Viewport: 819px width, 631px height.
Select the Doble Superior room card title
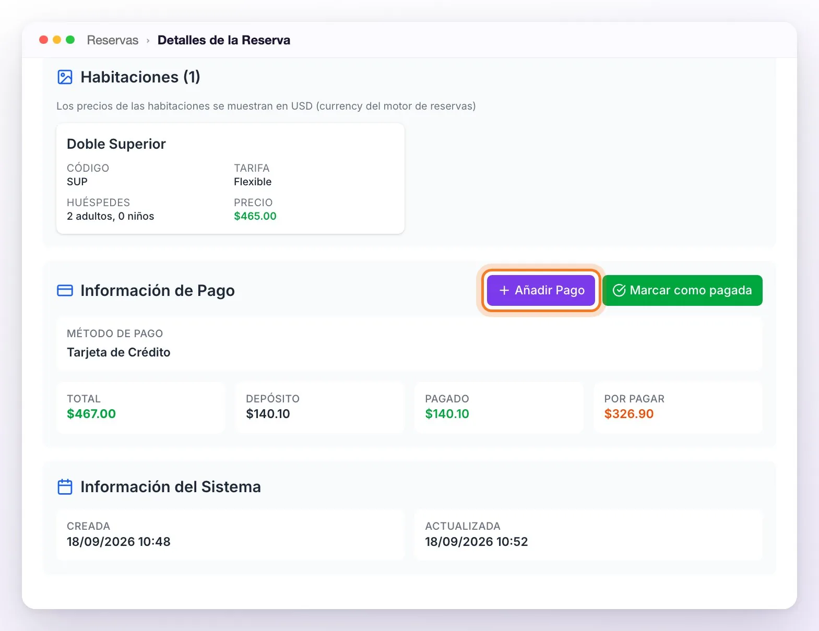116,144
